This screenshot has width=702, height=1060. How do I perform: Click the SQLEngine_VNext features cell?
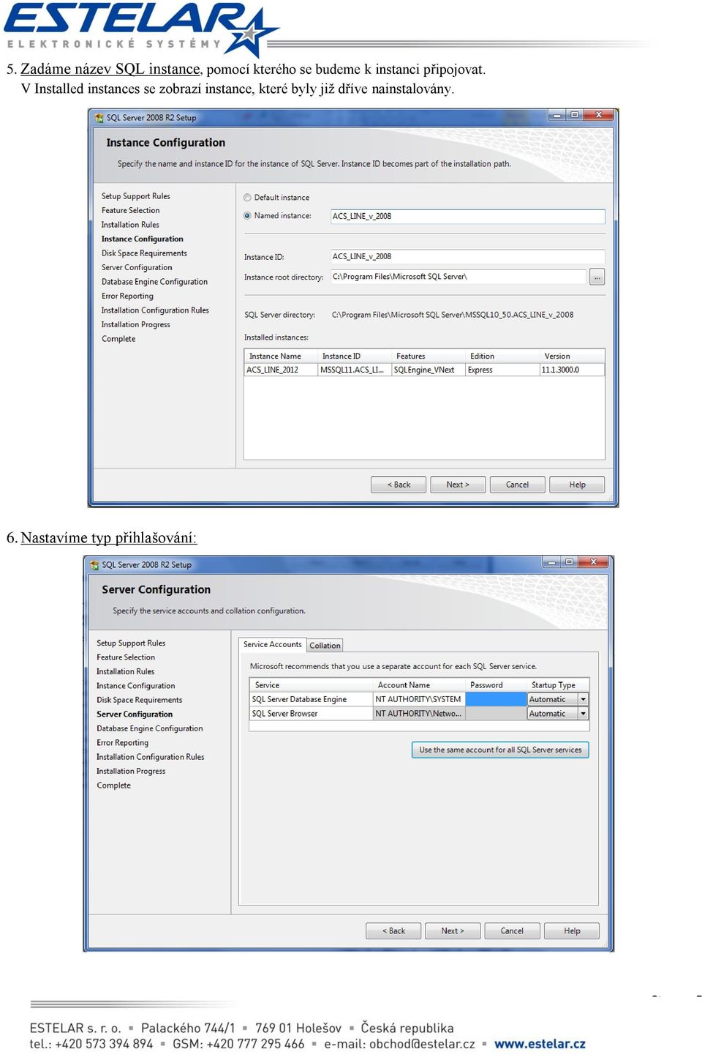tap(429, 370)
